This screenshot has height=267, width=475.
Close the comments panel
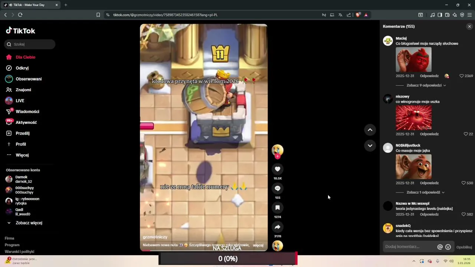[469, 26]
